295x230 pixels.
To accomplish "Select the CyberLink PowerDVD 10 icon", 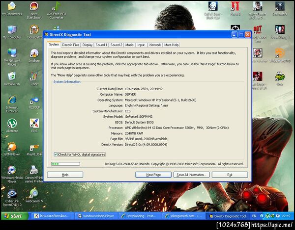I will click(12, 198).
